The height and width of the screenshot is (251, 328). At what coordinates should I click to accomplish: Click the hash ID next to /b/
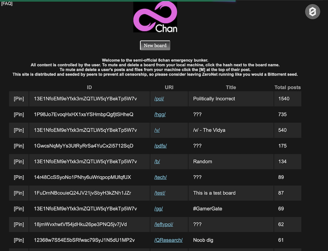(85, 162)
